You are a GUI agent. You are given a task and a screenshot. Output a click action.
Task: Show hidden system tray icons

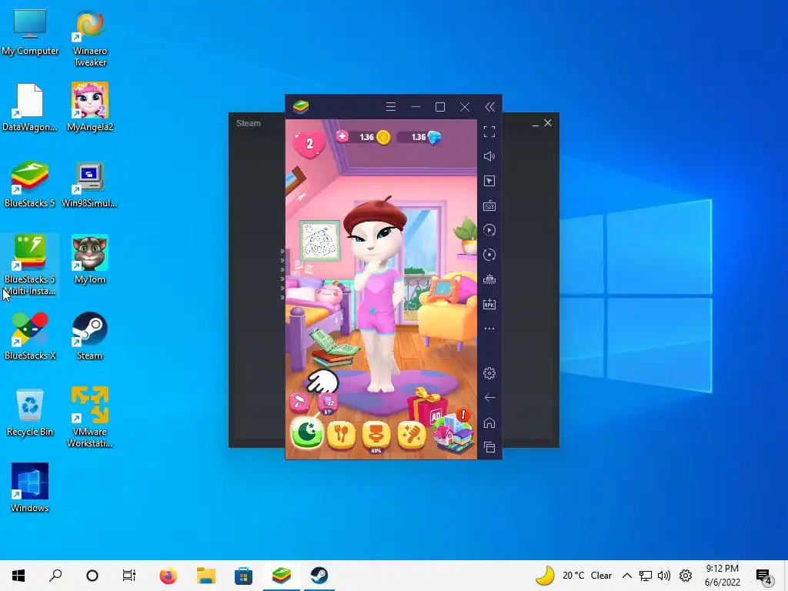(626, 576)
